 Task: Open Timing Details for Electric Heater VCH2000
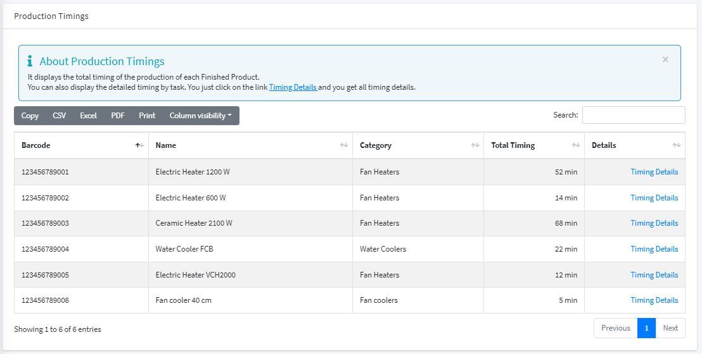(654, 275)
